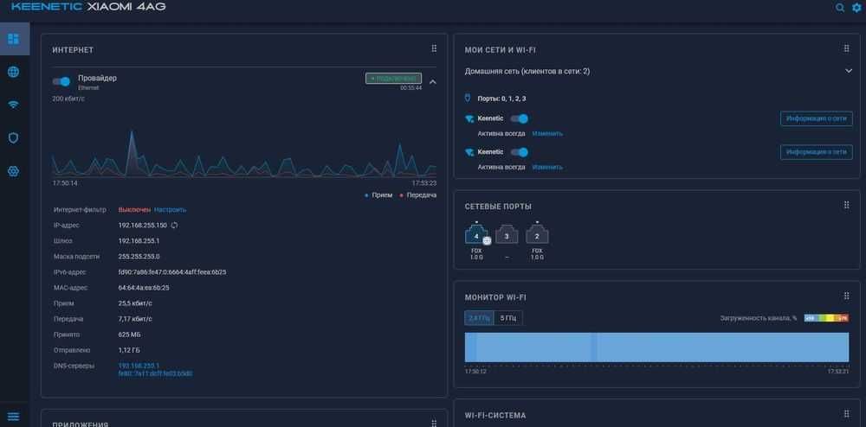Click the Выключен filter status text

tap(134, 210)
